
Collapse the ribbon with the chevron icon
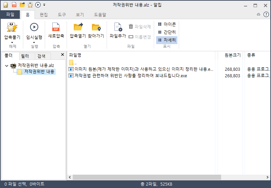258,14
